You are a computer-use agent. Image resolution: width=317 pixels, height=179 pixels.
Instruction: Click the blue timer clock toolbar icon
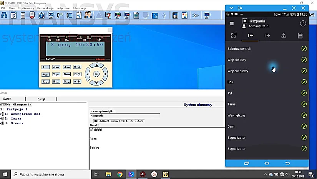pyautogui.click(x=41, y=15)
